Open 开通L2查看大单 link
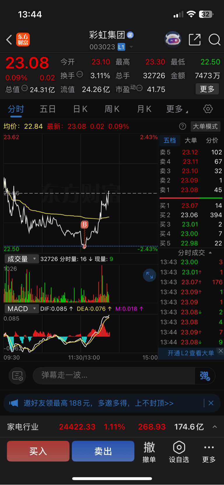224x485 pixels. tap(191, 353)
